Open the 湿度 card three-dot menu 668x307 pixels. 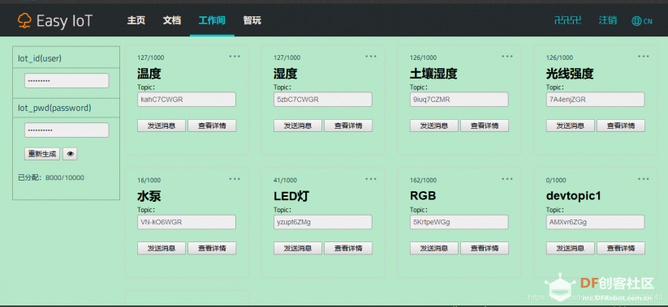(x=371, y=57)
